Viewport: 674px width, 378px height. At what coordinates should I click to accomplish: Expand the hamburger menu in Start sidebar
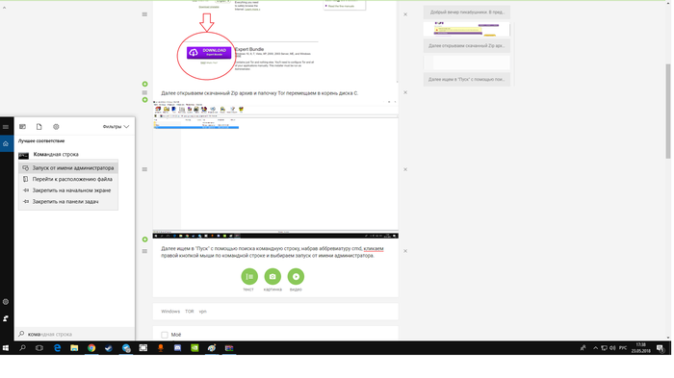click(x=6, y=127)
